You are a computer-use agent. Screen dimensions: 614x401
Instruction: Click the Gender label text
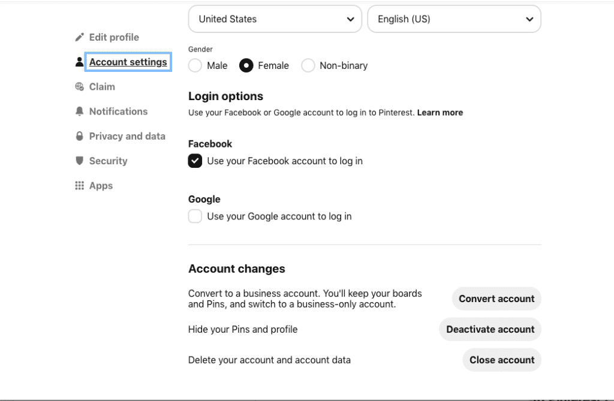click(x=200, y=49)
